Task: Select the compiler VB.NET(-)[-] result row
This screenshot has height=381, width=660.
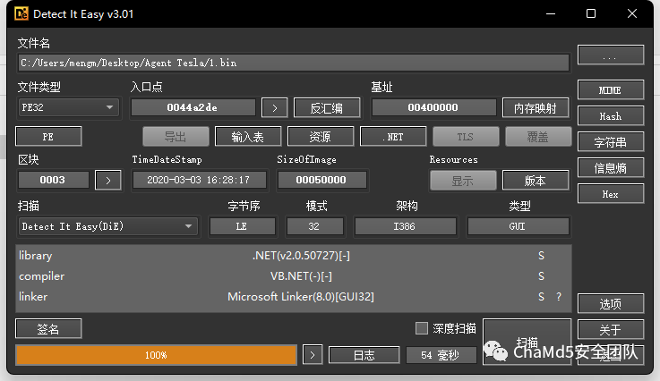Action: [x=294, y=276]
